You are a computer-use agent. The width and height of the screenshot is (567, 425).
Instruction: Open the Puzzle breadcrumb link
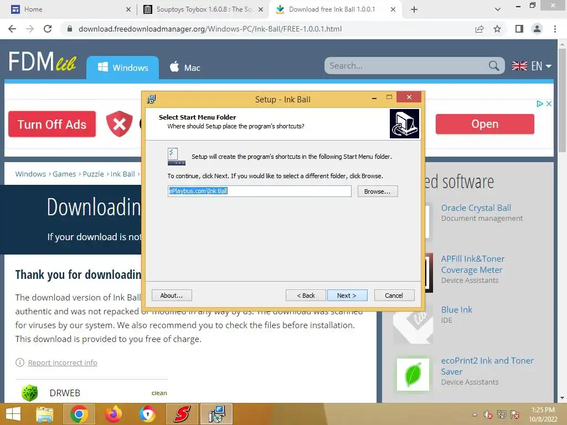pyautogui.click(x=93, y=174)
